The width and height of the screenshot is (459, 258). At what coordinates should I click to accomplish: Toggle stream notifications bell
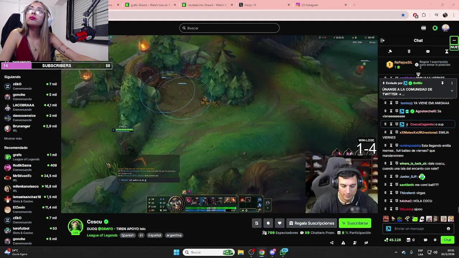268,223
